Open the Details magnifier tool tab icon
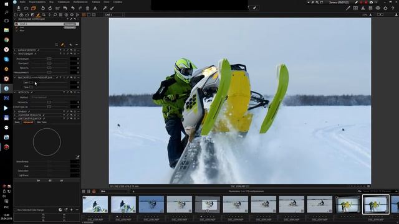Screen dimensions: 399x224 click(55, 15)
